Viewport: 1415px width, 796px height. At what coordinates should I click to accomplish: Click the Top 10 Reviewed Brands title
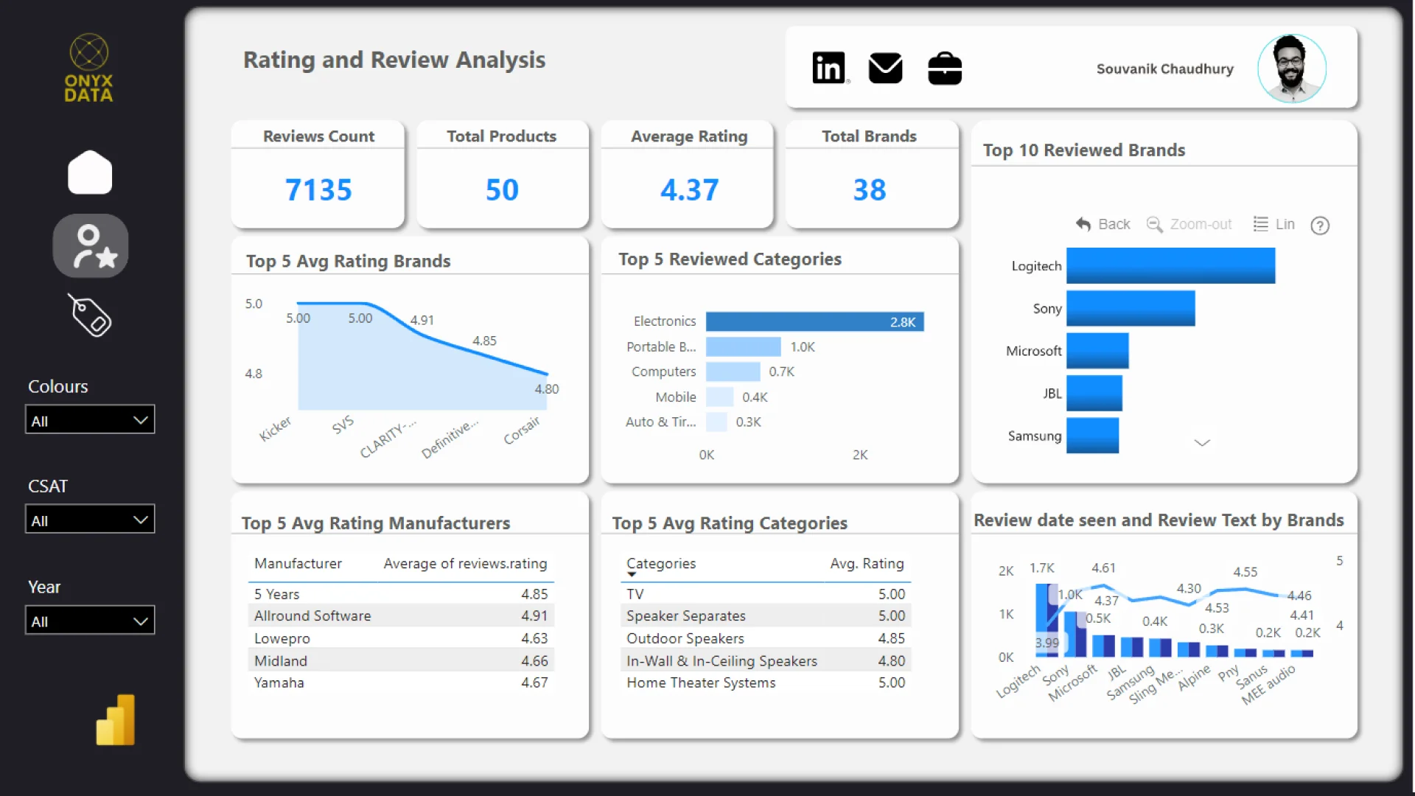click(1083, 150)
